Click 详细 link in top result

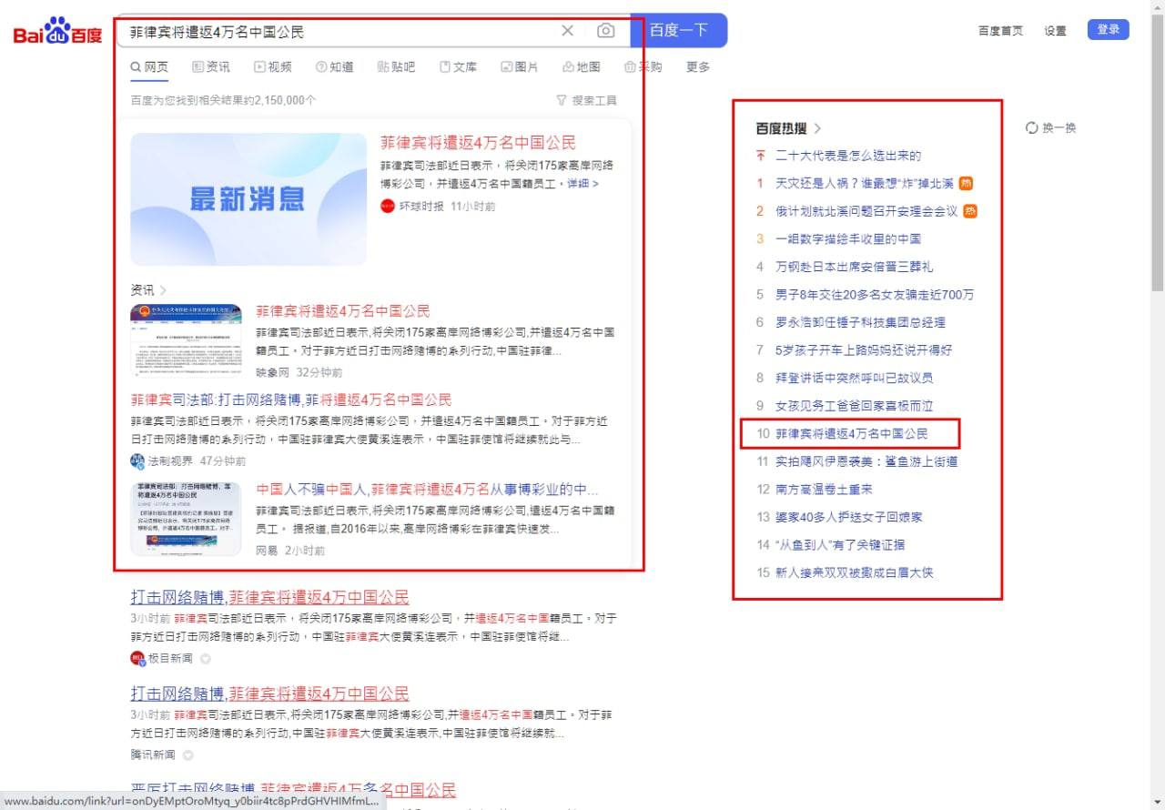click(582, 183)
